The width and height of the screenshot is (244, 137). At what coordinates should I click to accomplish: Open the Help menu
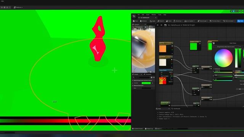point(165,15)
